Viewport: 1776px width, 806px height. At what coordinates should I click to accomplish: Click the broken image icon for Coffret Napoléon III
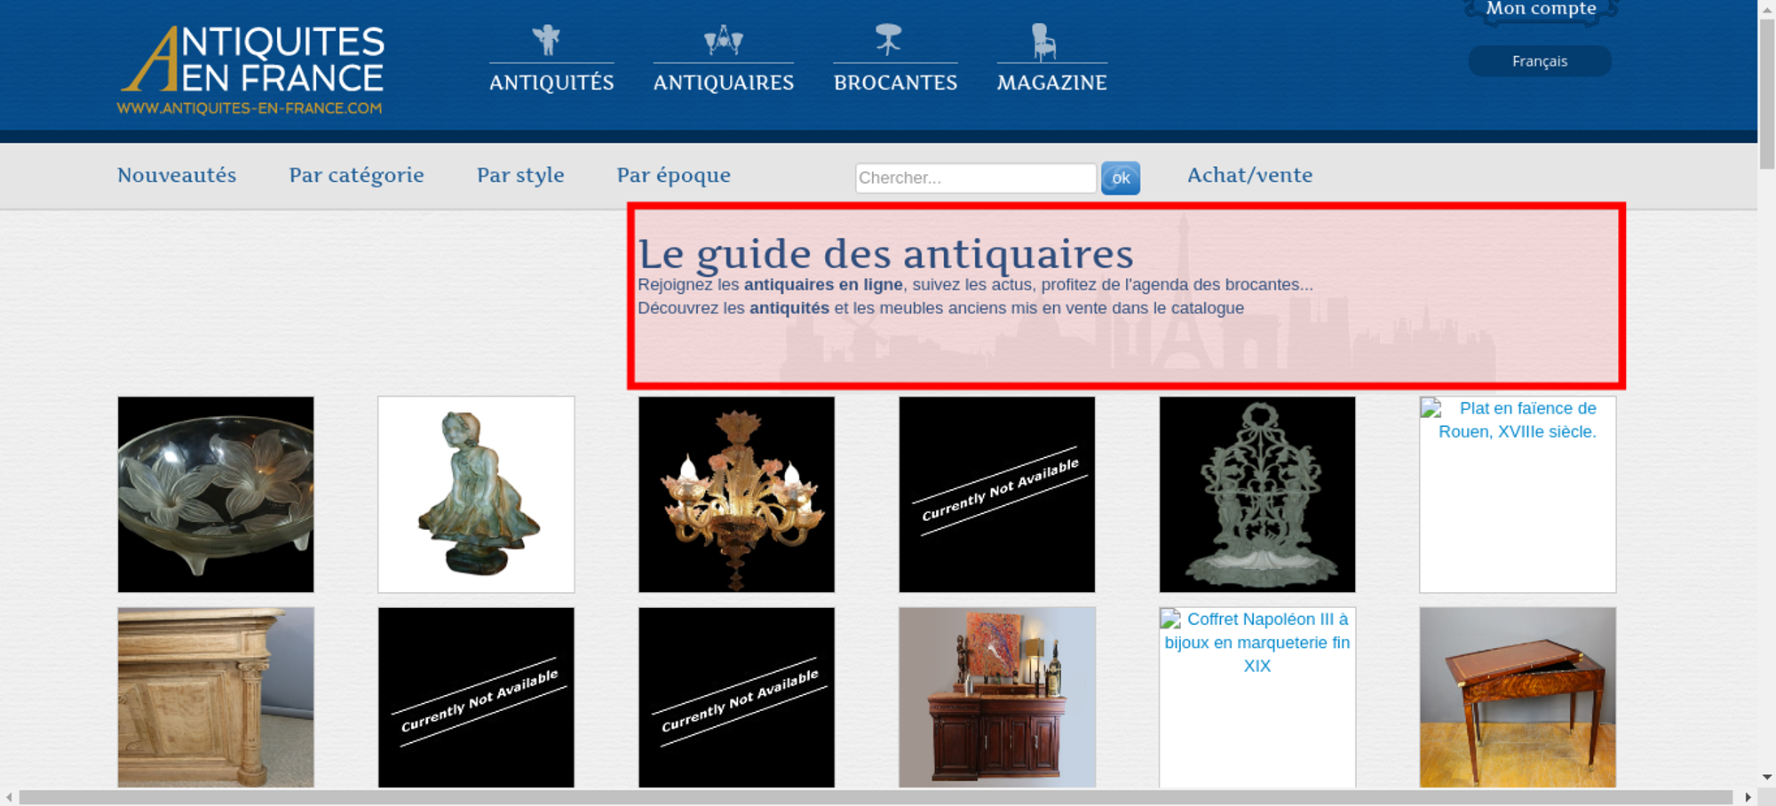(x=1170, y=619)
